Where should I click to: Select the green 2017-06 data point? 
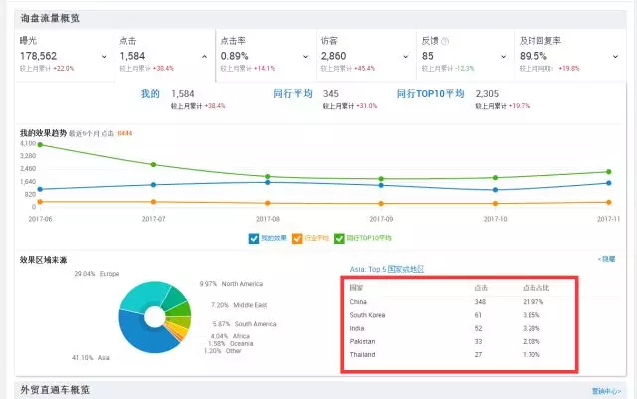coord(38,145)
